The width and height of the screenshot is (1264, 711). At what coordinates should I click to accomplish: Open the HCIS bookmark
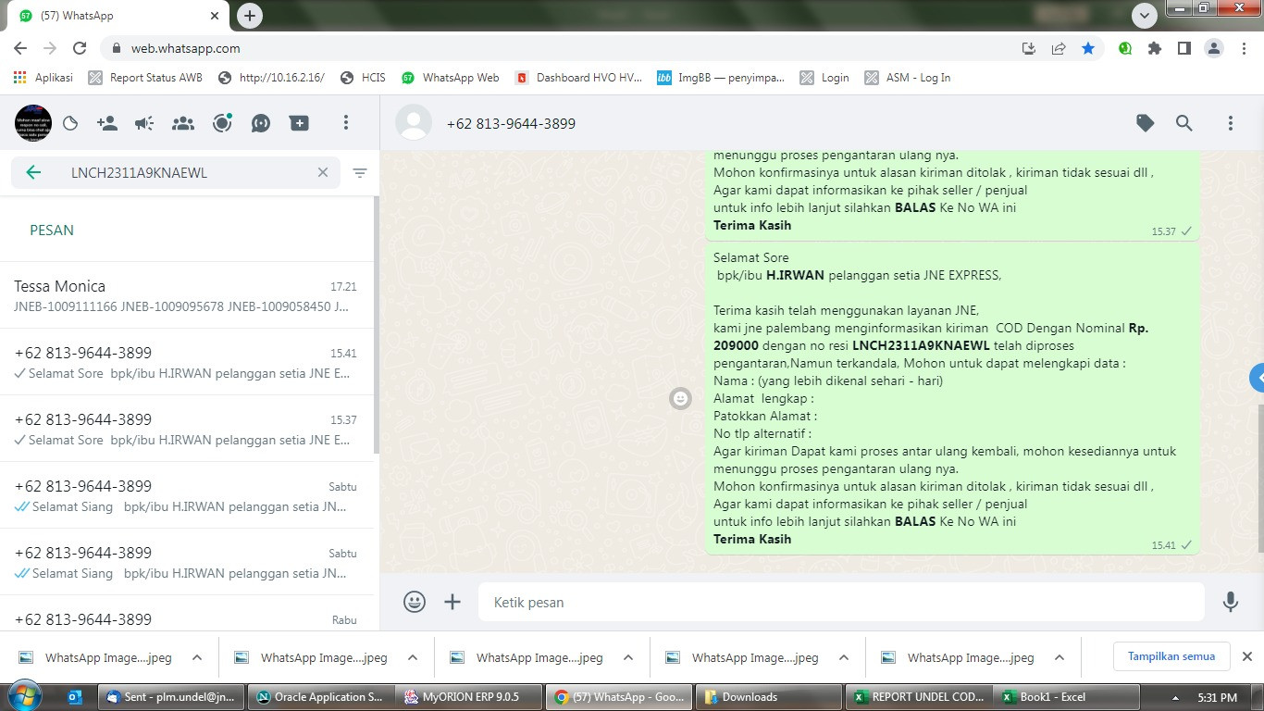(363, 78)
